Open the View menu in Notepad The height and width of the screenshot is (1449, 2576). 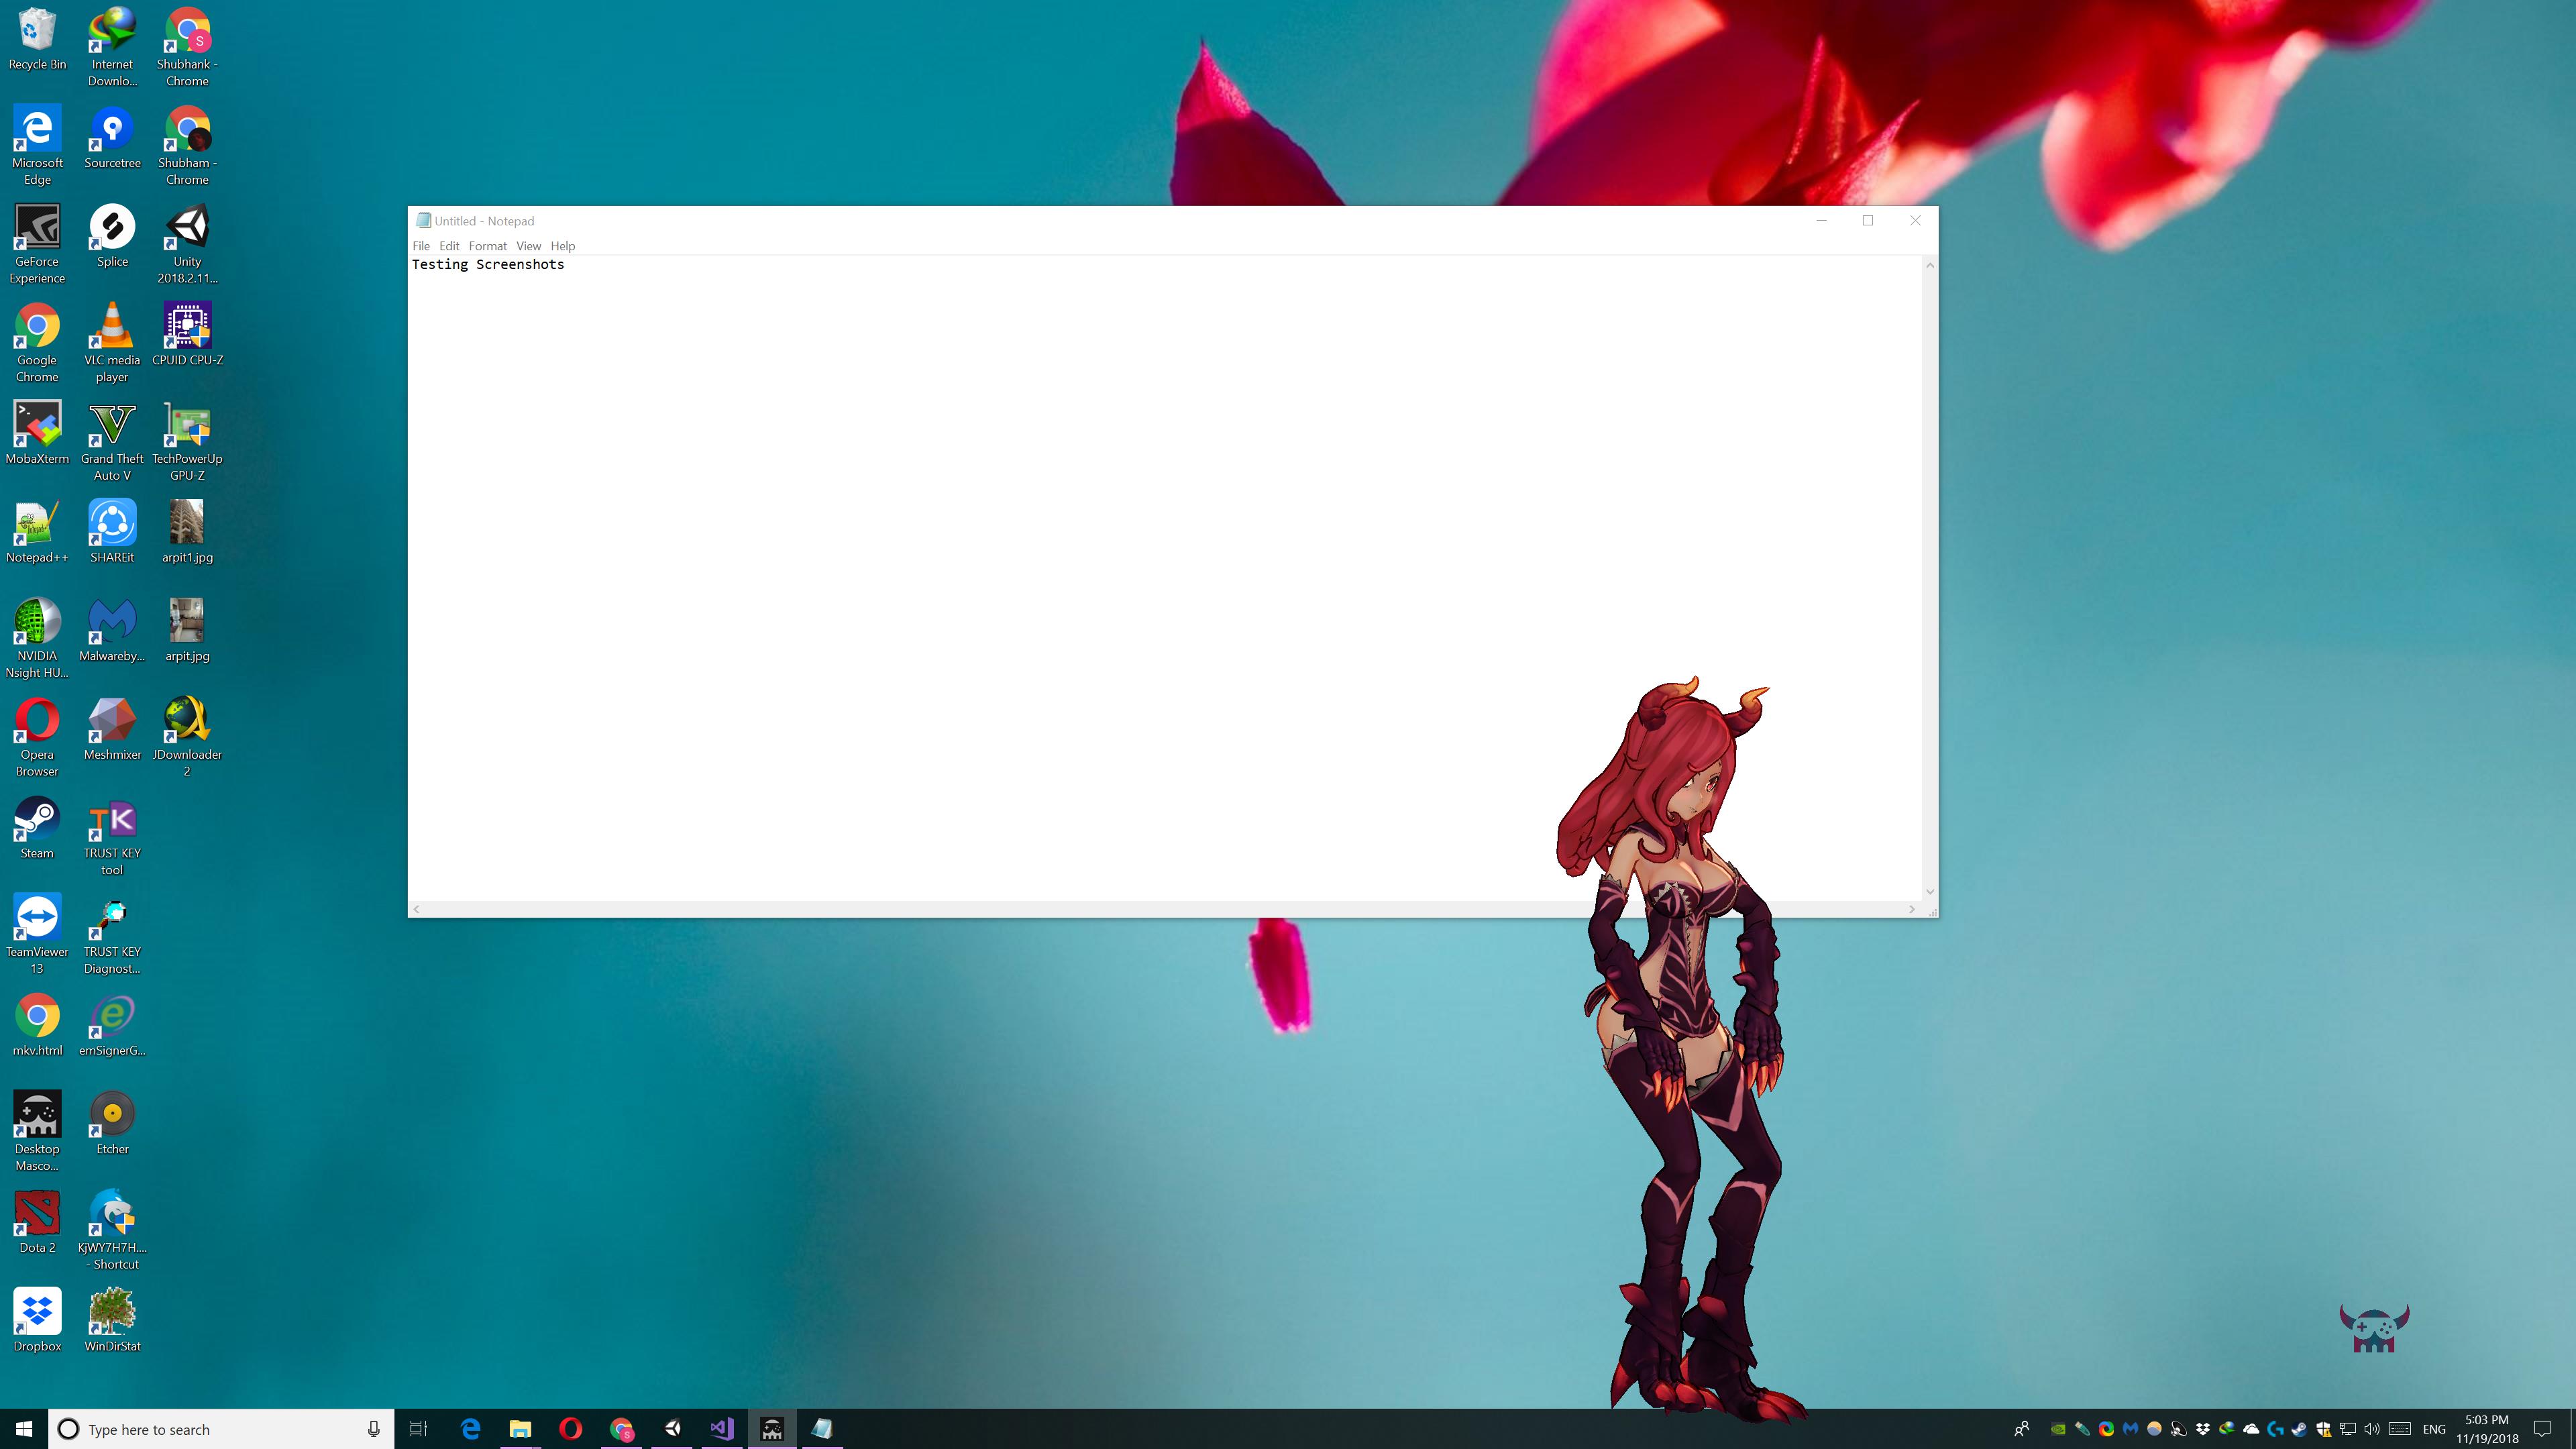528,246
